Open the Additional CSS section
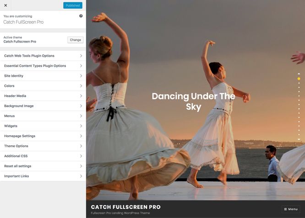Image resolution: width=305 pixels, height=218 pixels. [43, 156]
